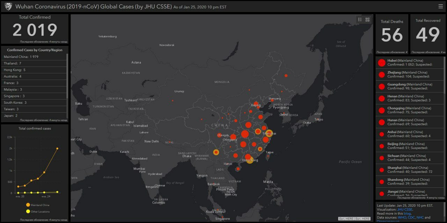Open the CDC data source link
Screen dimensions: 447x223
(411, 217)
